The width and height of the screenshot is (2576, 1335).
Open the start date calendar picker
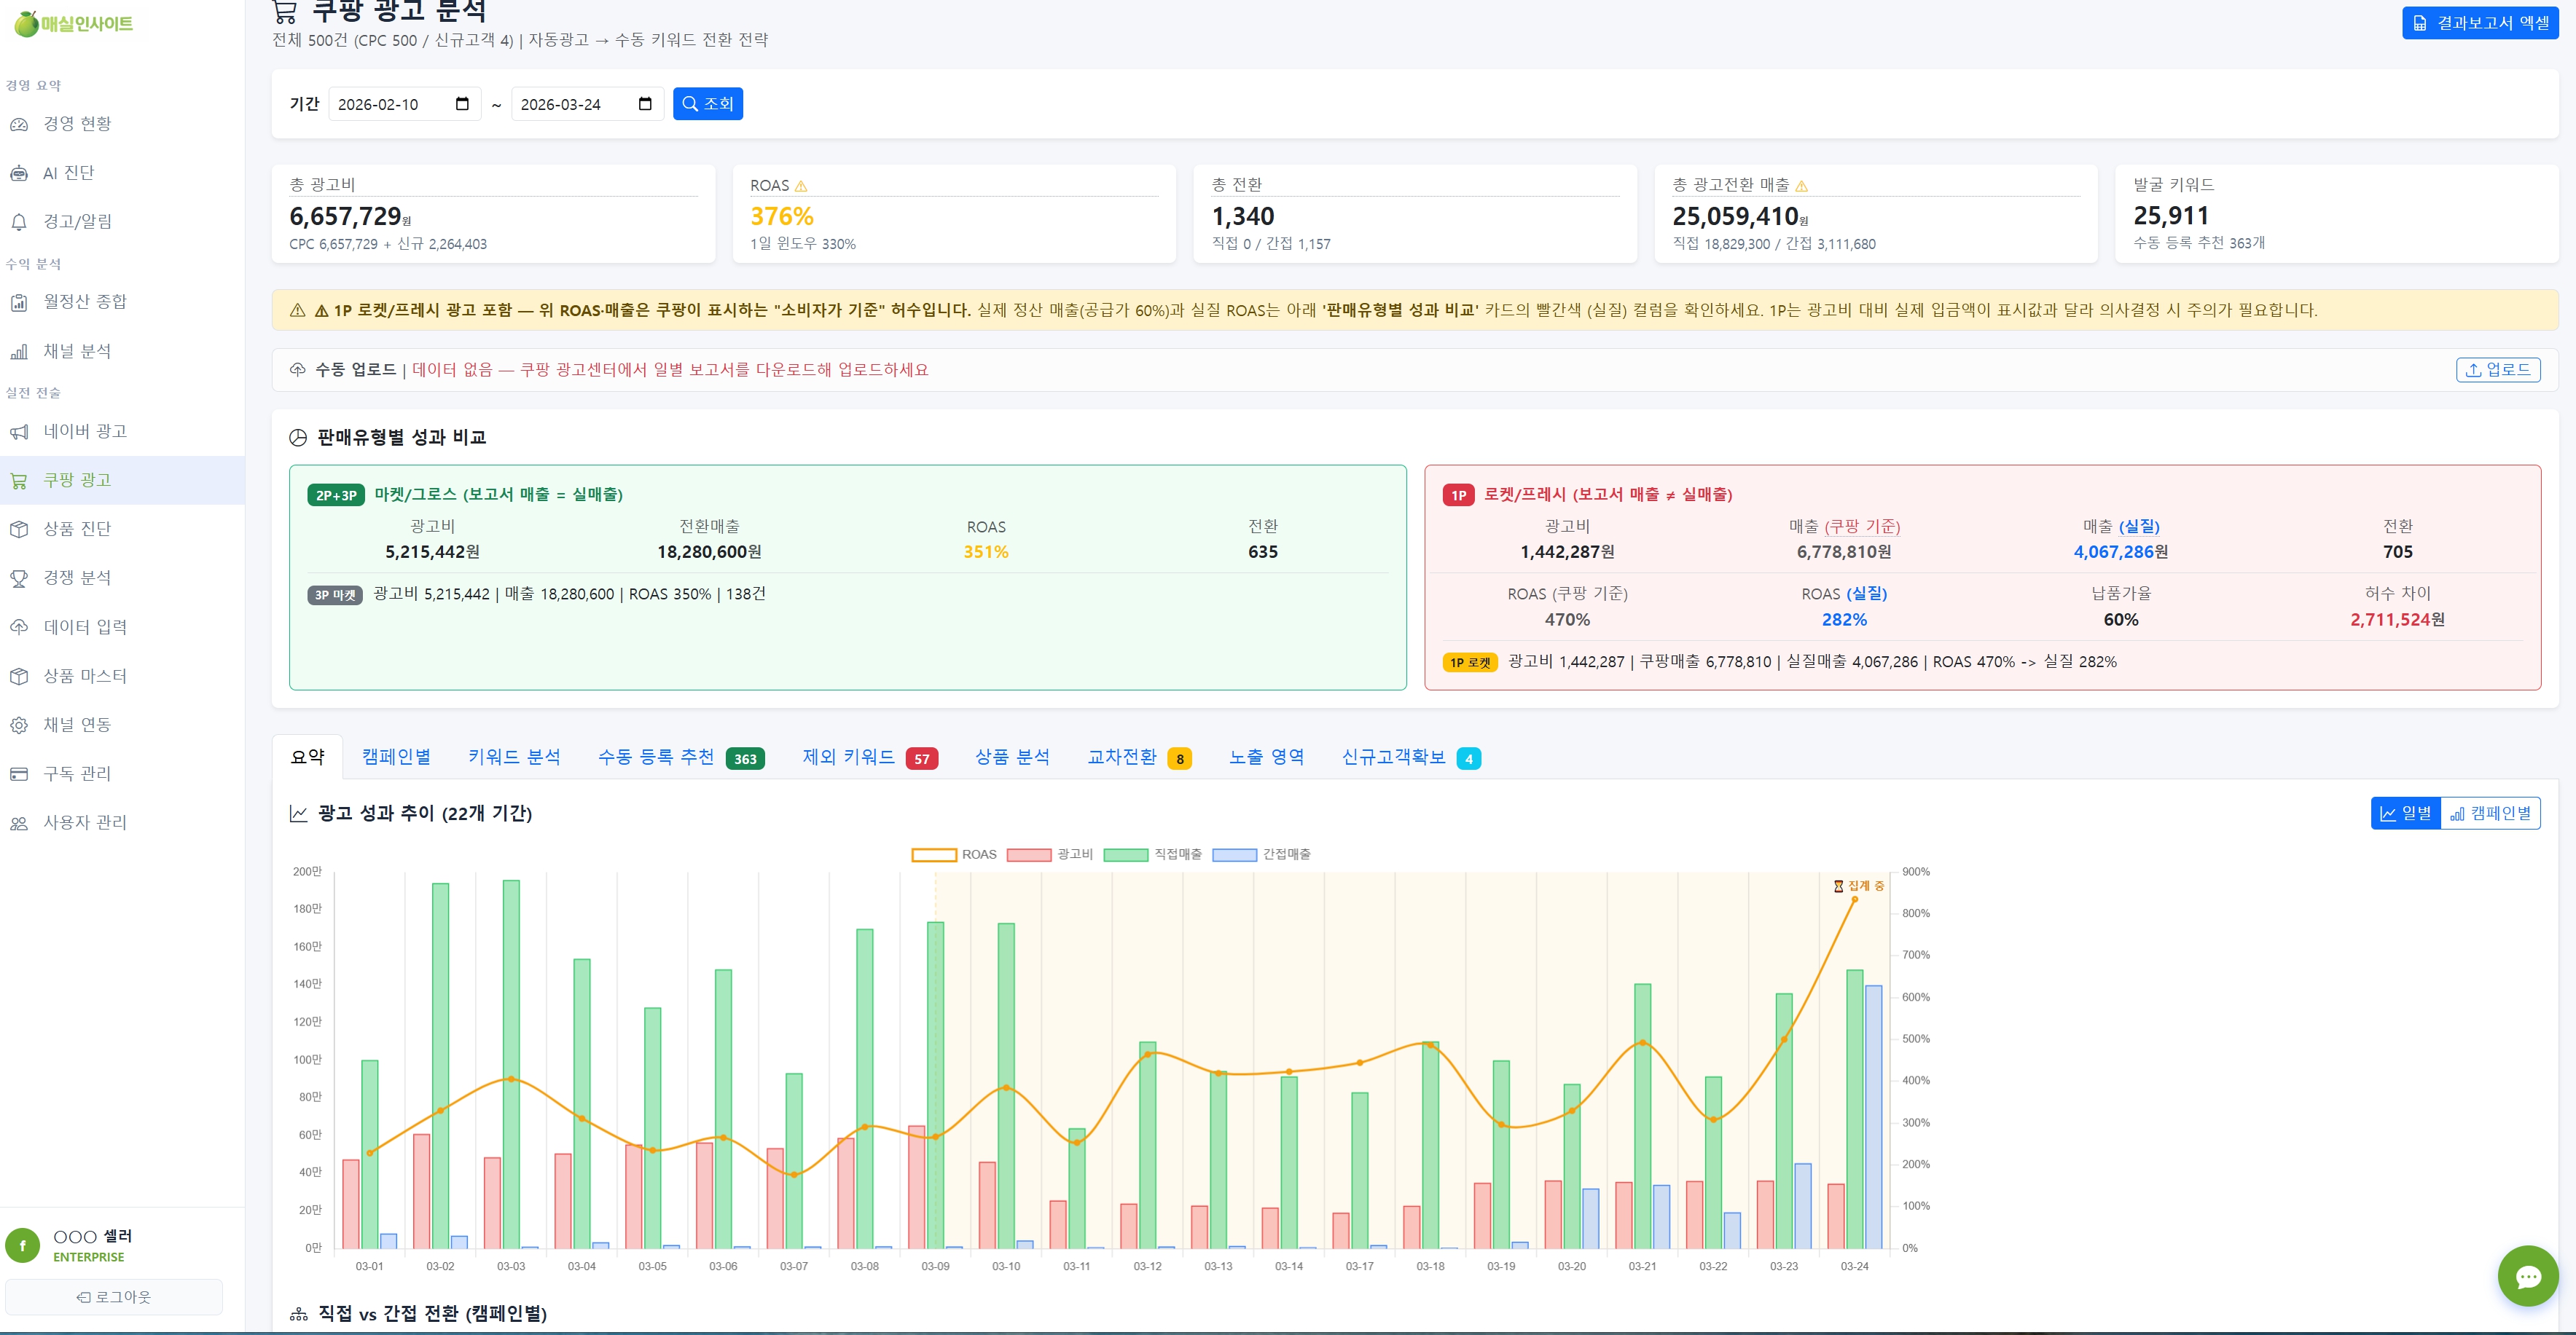point(462,104)
